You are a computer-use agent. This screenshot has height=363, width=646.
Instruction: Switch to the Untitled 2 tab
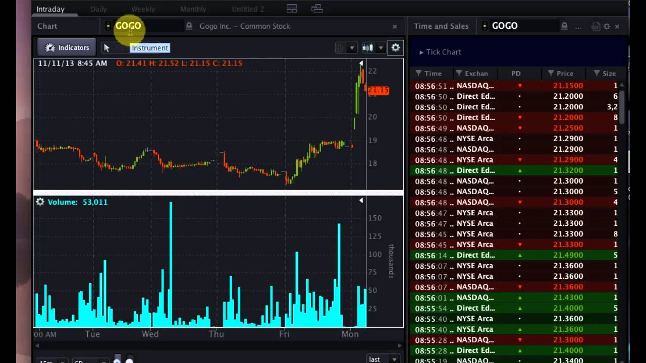[248, 9]
